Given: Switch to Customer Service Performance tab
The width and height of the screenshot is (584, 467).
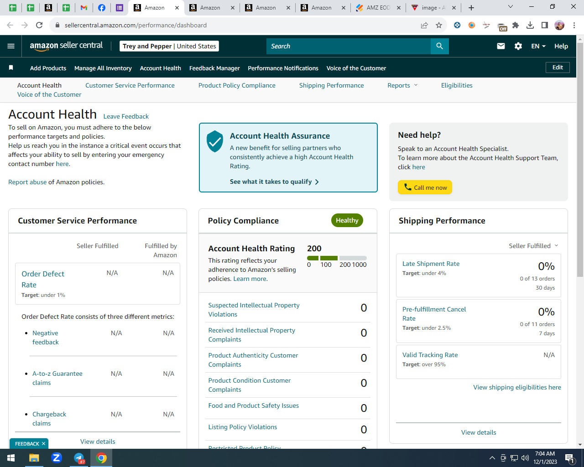Looking at the screenshot, I should coord(130,85).
